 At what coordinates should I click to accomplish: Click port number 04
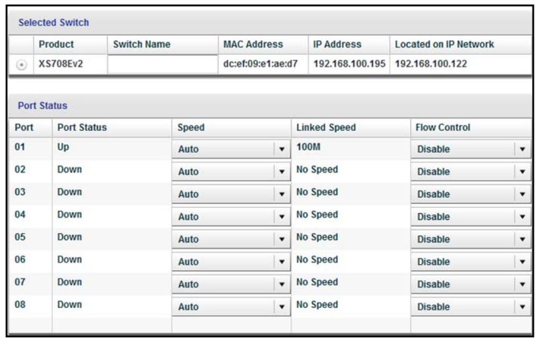20,214
